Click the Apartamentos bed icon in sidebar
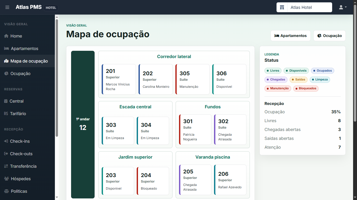Image resolution: width=357 pixels, height=200 pixels. pos(7,48)
